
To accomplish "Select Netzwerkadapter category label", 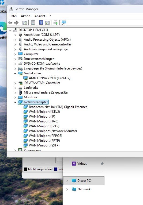I will tap(36, 102).
